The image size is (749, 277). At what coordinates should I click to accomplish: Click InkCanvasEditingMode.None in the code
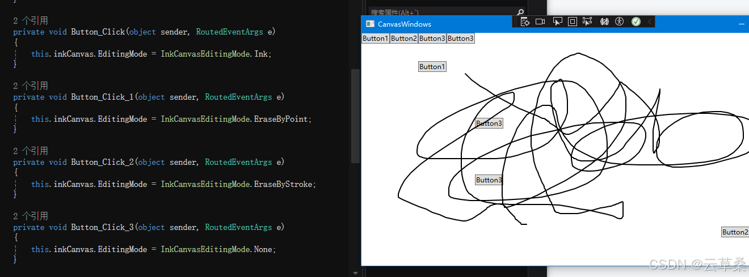point(217,249)
